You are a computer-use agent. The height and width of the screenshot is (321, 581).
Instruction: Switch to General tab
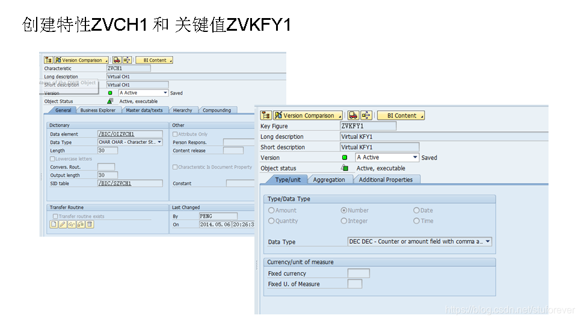[63, 110]
